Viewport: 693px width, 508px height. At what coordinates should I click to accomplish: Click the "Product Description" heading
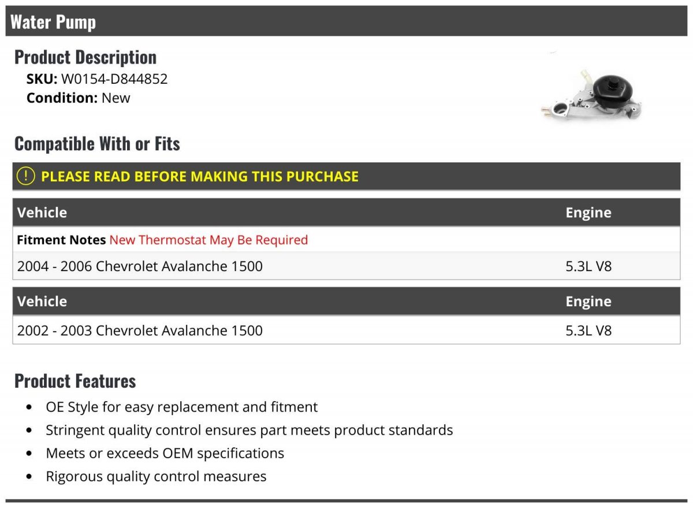point(85,57)
